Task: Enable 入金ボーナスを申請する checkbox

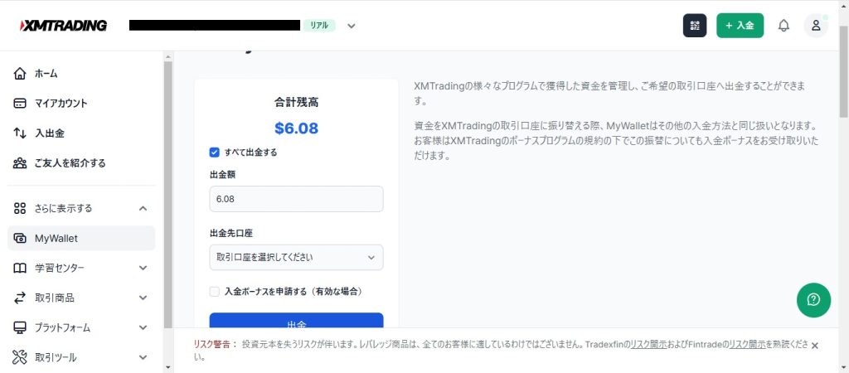Action: (x=215, y=292)
